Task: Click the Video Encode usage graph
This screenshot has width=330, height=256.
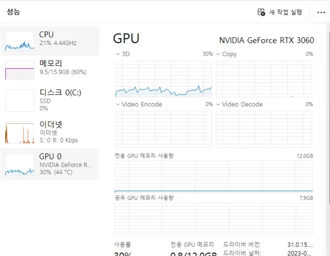Action: (164, 129)
